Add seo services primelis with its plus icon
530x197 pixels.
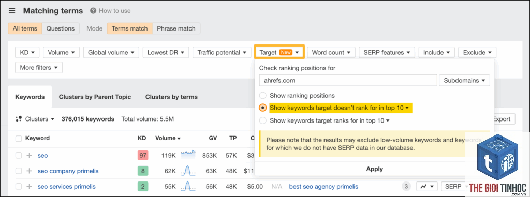30,187
